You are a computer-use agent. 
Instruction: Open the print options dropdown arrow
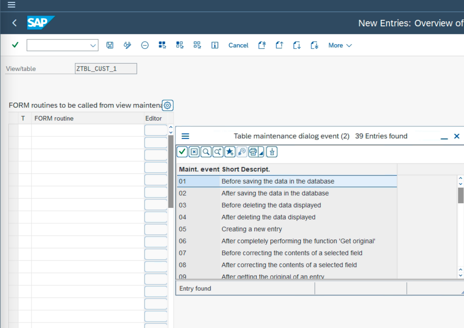[261, 152]
